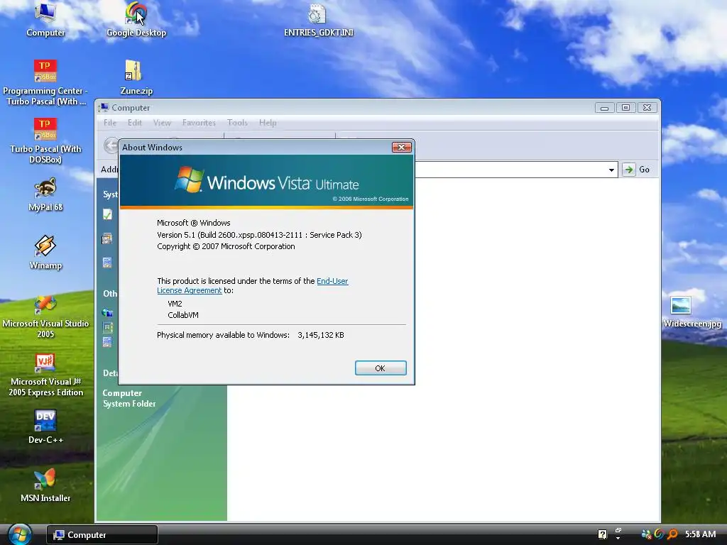Screen dimensions: 727x545
Task: Click the 5:58 AM taskbar clock
Action: [x=701, y=534]
